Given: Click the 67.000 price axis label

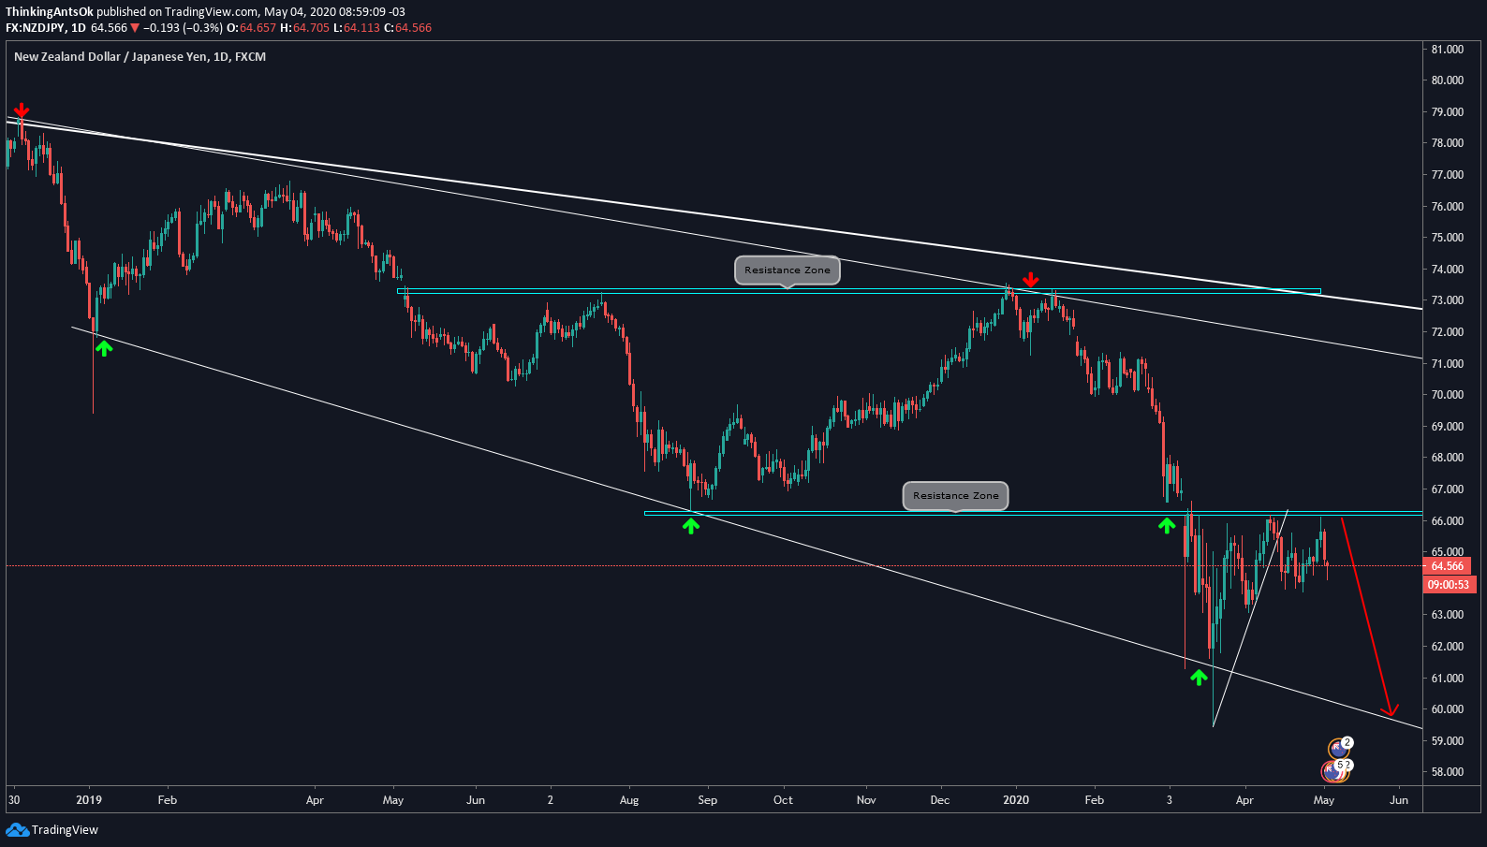Looking at the screenshot, I should click(x=1448, y=489).
